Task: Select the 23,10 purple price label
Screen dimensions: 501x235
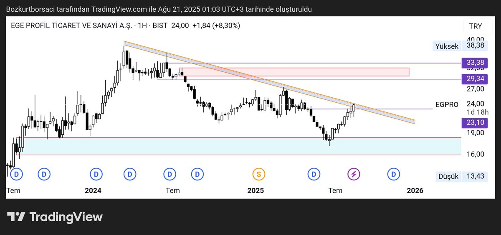Action: (475, 123)
